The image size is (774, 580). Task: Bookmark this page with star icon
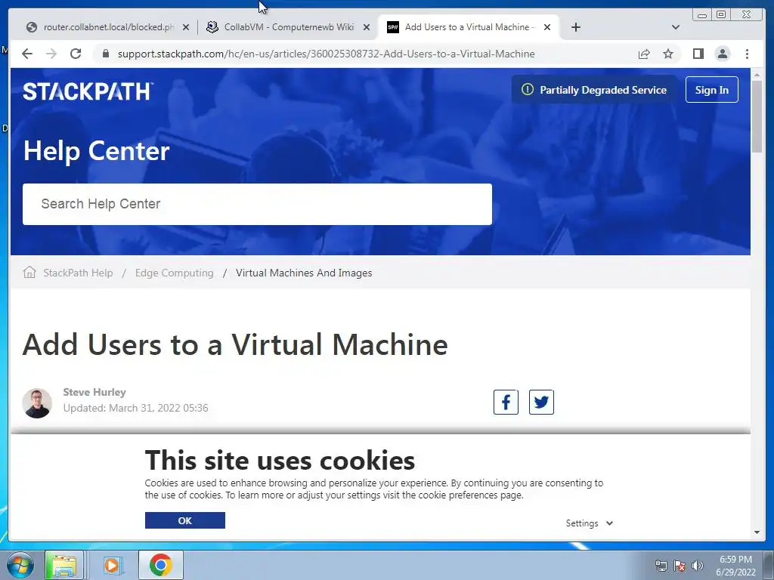click(668, 54)
